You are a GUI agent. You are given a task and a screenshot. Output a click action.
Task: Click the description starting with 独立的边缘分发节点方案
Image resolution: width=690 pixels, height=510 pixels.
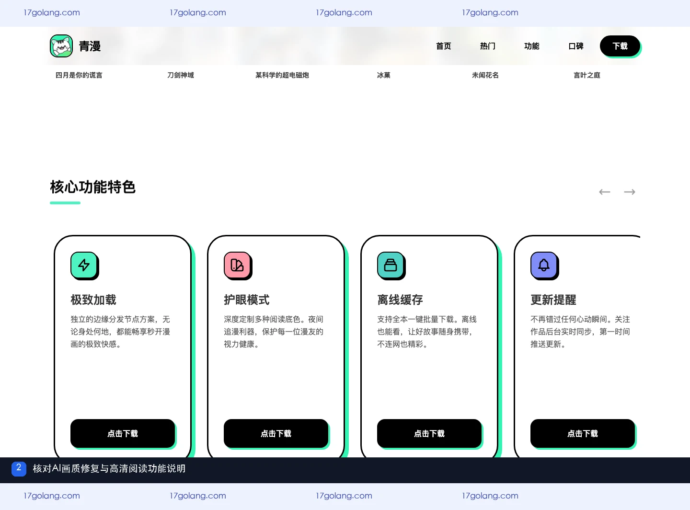tap(120, 332)
